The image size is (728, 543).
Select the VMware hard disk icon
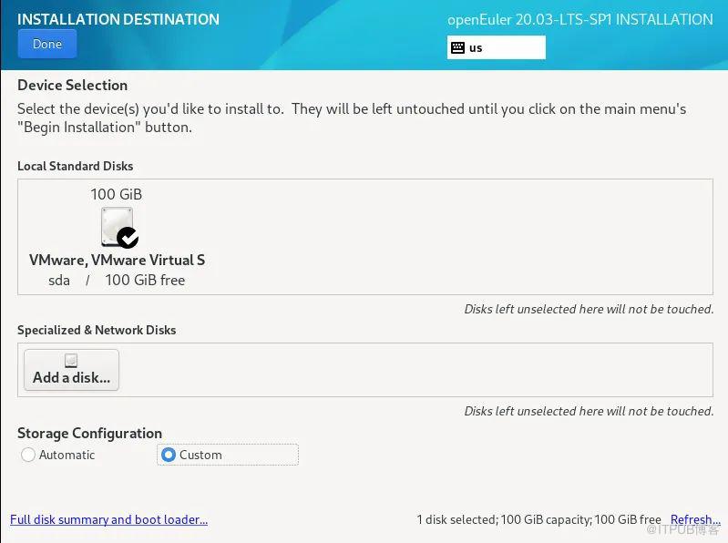coord(117,227)
